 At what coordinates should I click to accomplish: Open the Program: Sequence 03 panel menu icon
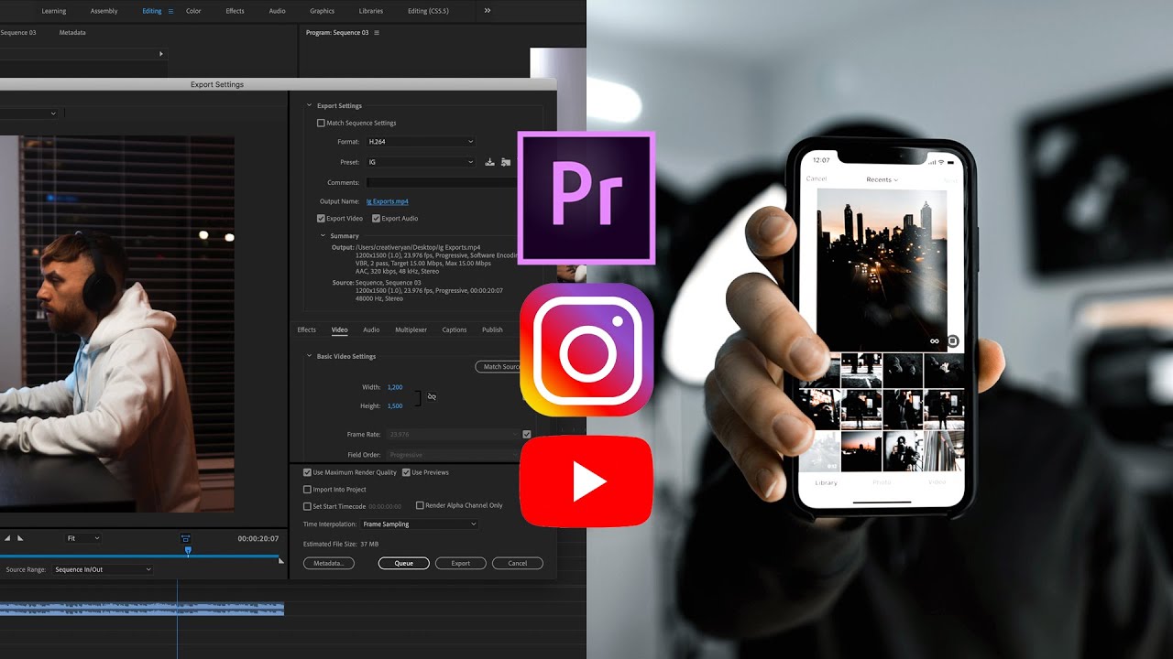(377, 33)
